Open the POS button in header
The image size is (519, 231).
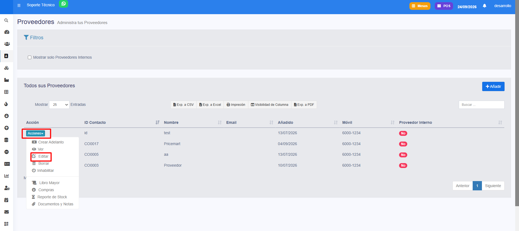pyautogui.click(x=444, y=6)
